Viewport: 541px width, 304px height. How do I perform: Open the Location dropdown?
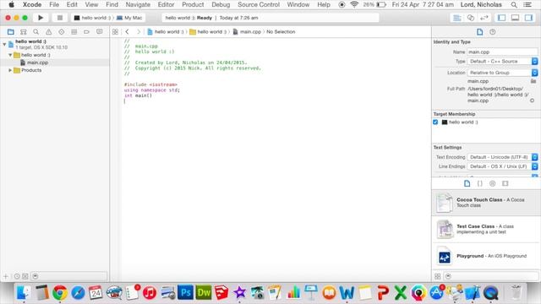502,73
